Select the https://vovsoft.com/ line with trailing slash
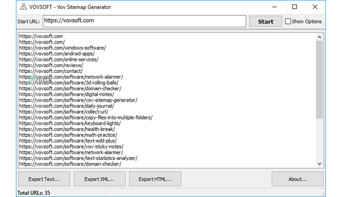The height and width of the screenshot is (197, 341). (x=42, y=42)
